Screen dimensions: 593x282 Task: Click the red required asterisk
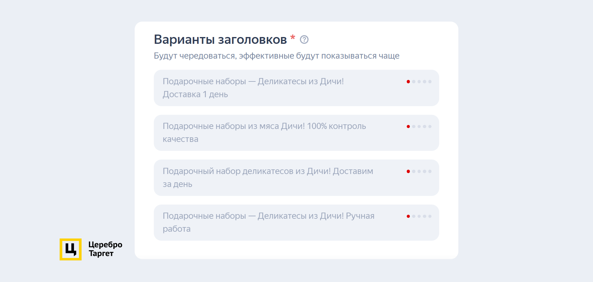(293, 38)
